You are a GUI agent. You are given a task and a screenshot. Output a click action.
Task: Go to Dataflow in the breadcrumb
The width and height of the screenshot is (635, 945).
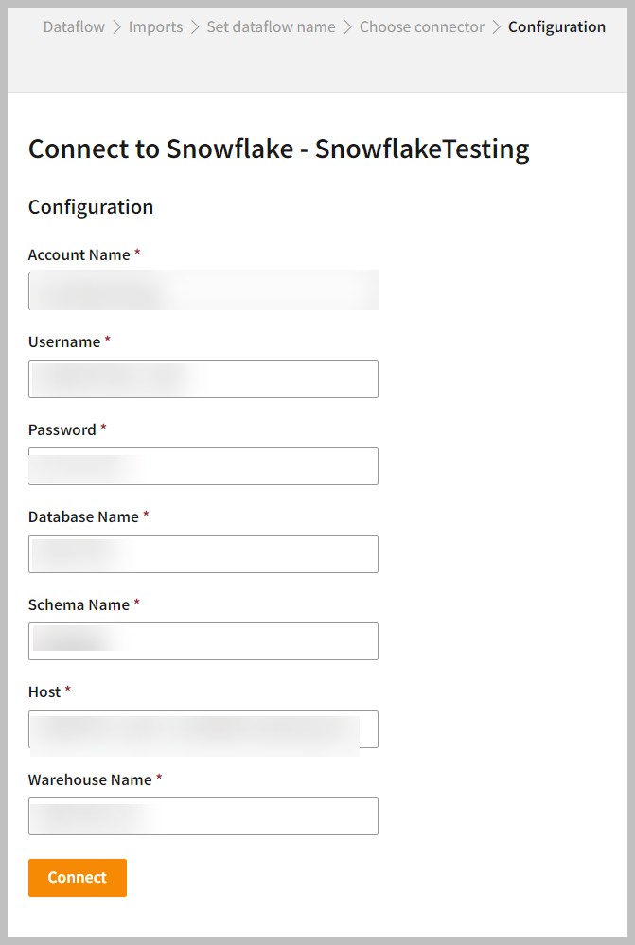(74, 26)
